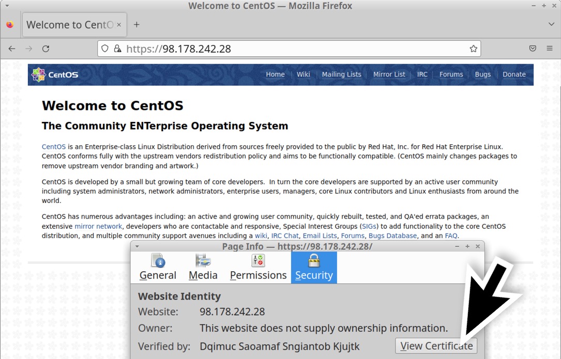Viewport: 561px width, 359px height.
Task: Open the Bugs Database link
Action: coord(392,236)
